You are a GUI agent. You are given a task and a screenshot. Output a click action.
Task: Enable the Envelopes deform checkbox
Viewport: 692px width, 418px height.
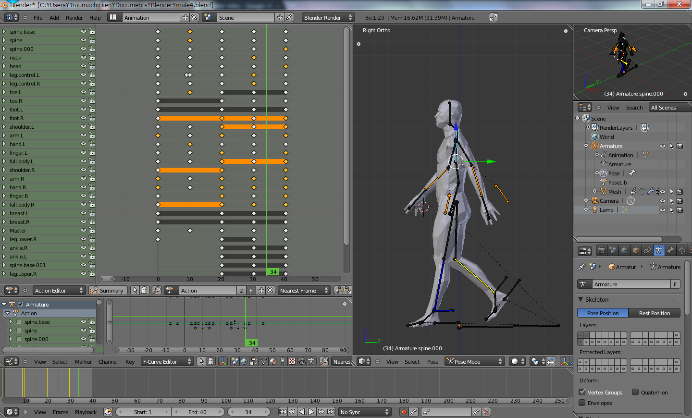pyautogui.click(x=582, y=403)
